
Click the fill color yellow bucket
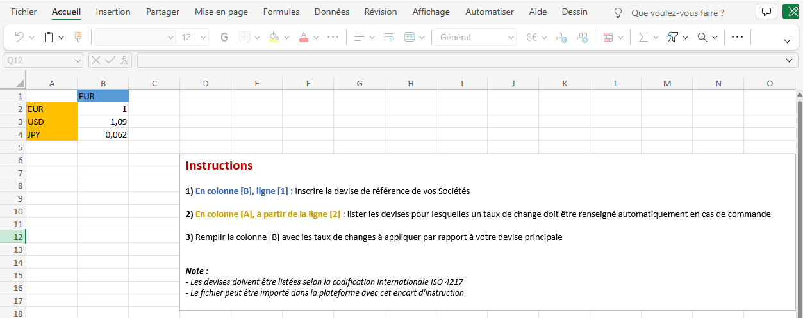[x=274, y=37]
